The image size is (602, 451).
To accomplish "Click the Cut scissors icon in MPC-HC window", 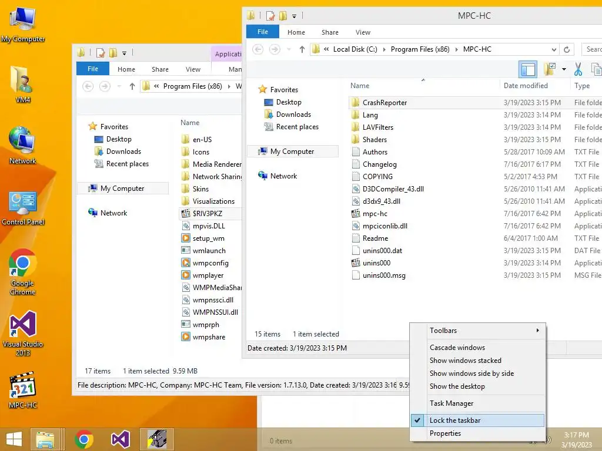I will coord(578,69).
